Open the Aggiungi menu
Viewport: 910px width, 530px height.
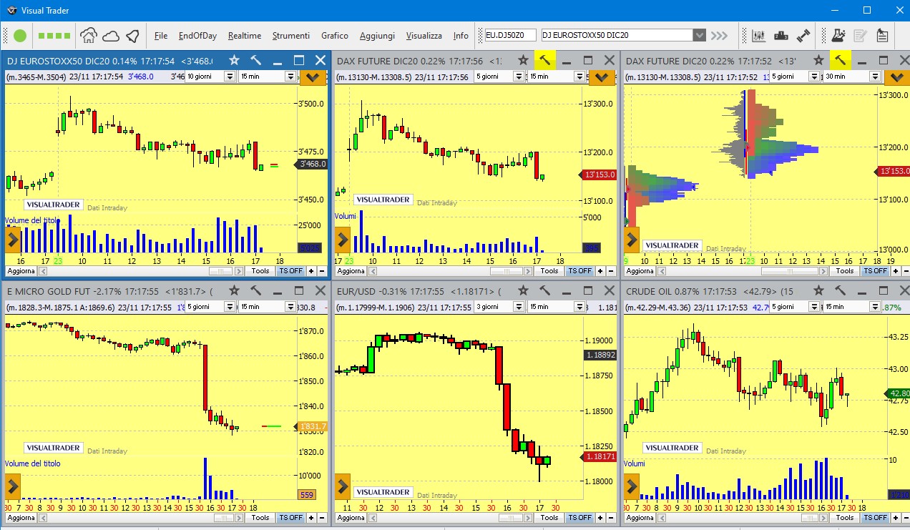[x=377, y=36]
